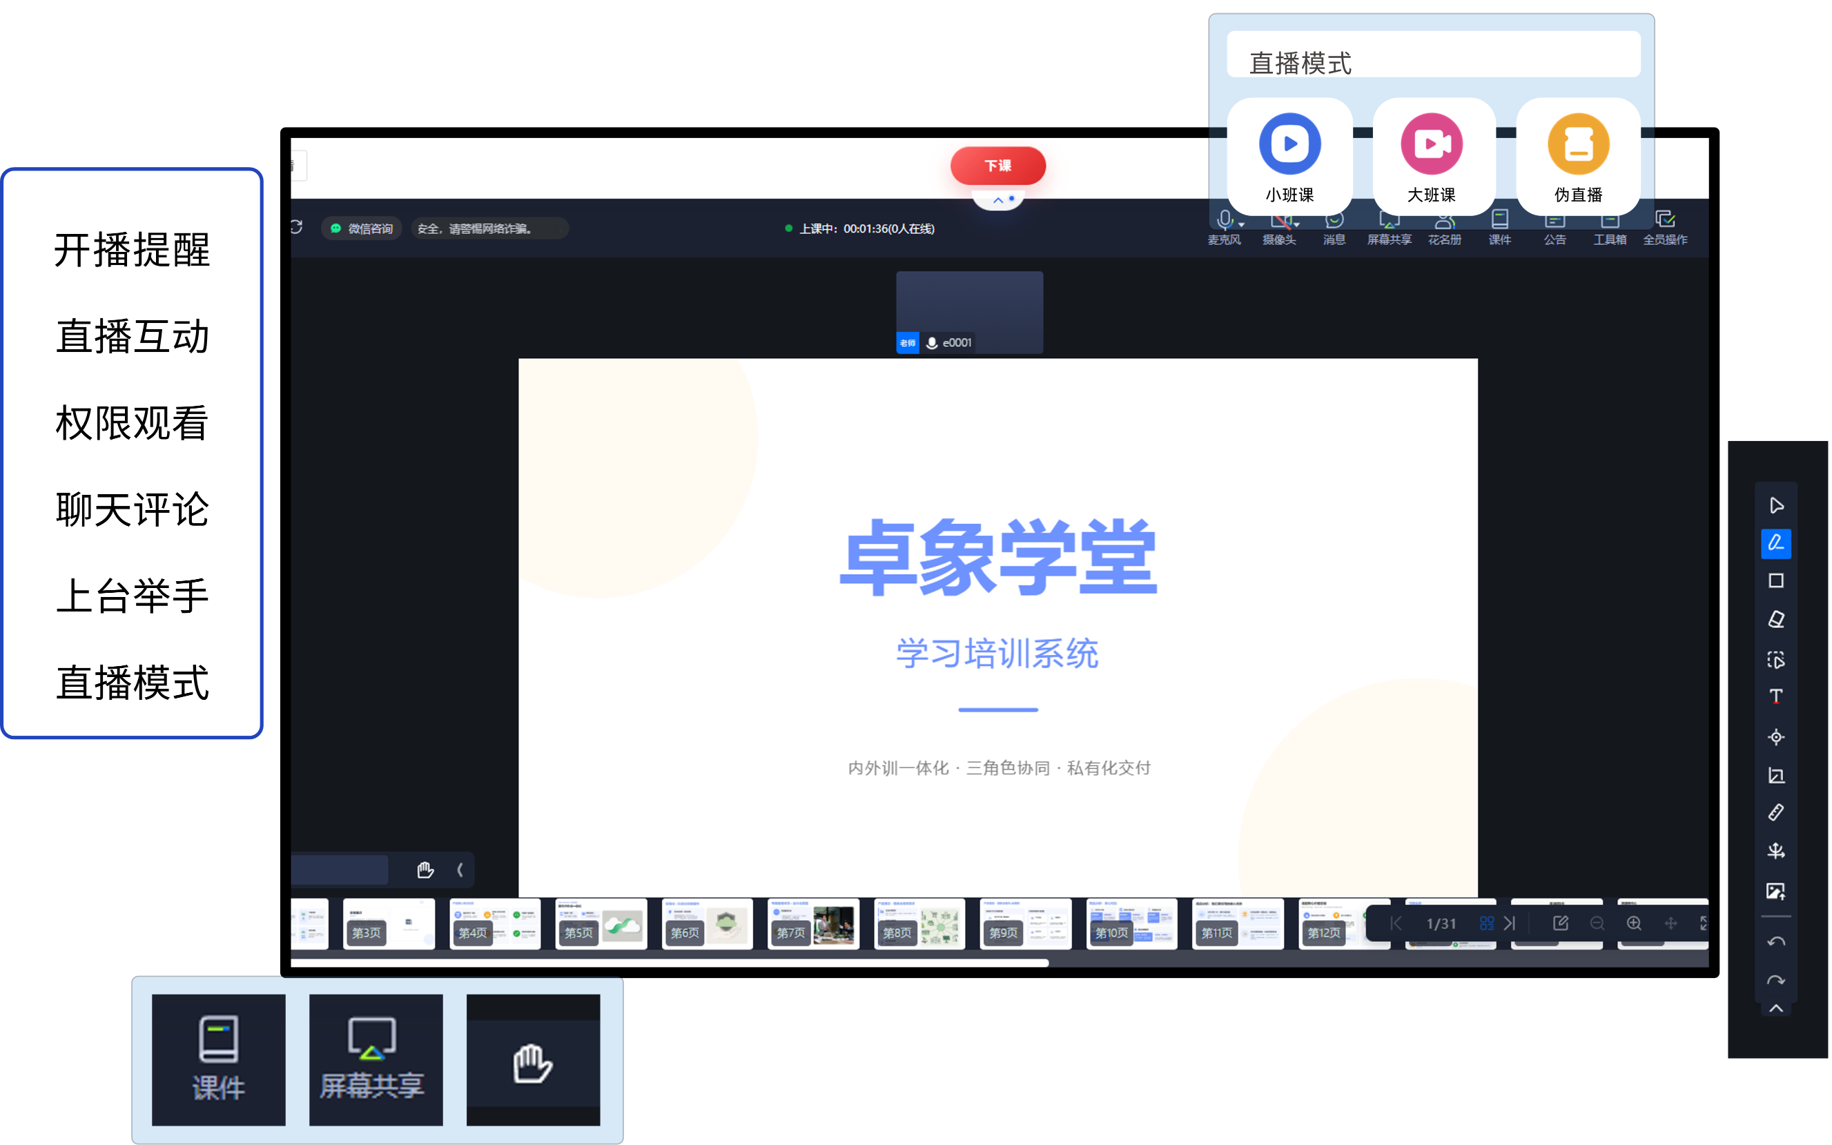
Task: Click the refresh icon beside 微信咨询
Action: pos(297,227)
